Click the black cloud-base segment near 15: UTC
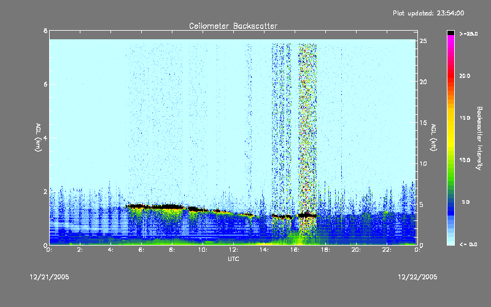This screenshot has height=307, width=491. (x=282, y=216)
